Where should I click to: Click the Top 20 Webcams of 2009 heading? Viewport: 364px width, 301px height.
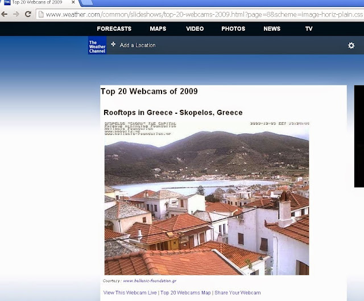[x=149, y=91]
